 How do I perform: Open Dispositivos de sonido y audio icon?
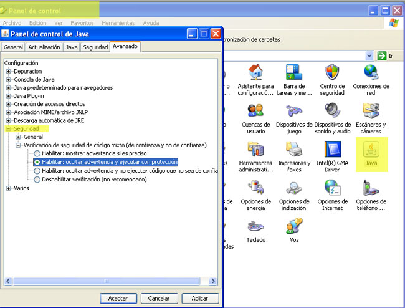[x=333, y=110]
